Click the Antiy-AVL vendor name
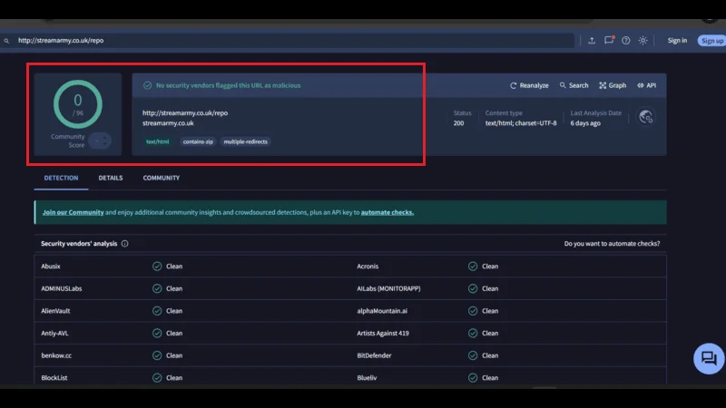Image resolution: width=726 pixels, height=408 pixels. pyautogui.click(x=54, y=334)
